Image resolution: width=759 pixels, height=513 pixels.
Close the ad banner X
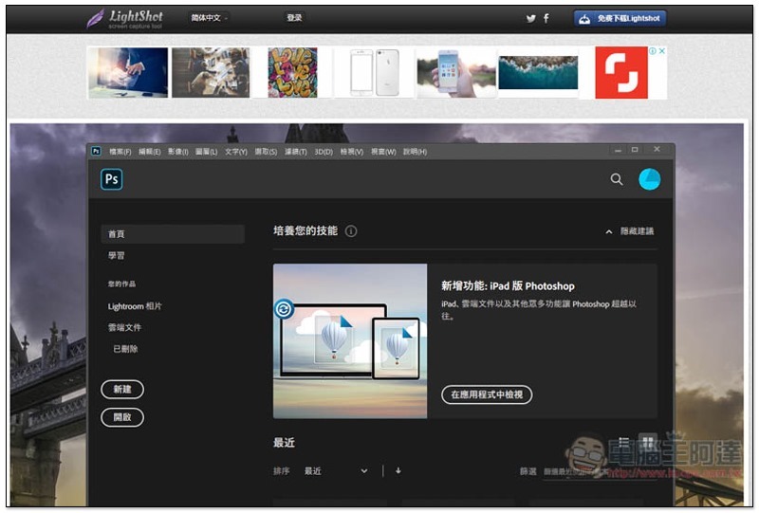click(x=661, y=51)
